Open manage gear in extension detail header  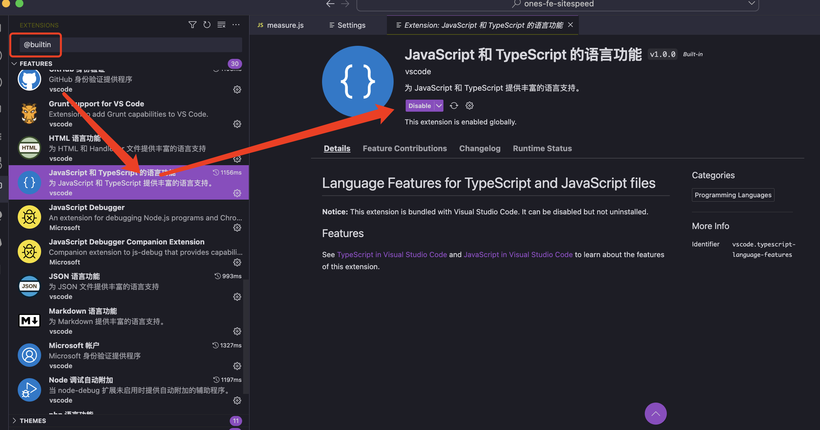(x=470, y=106)
